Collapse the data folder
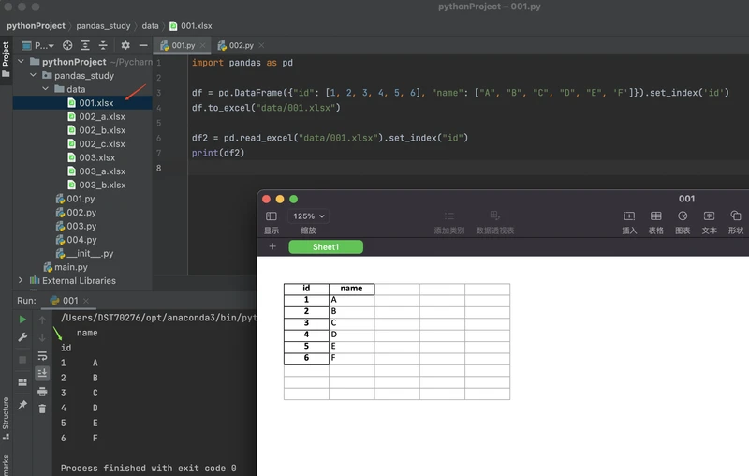 [45, 89]
